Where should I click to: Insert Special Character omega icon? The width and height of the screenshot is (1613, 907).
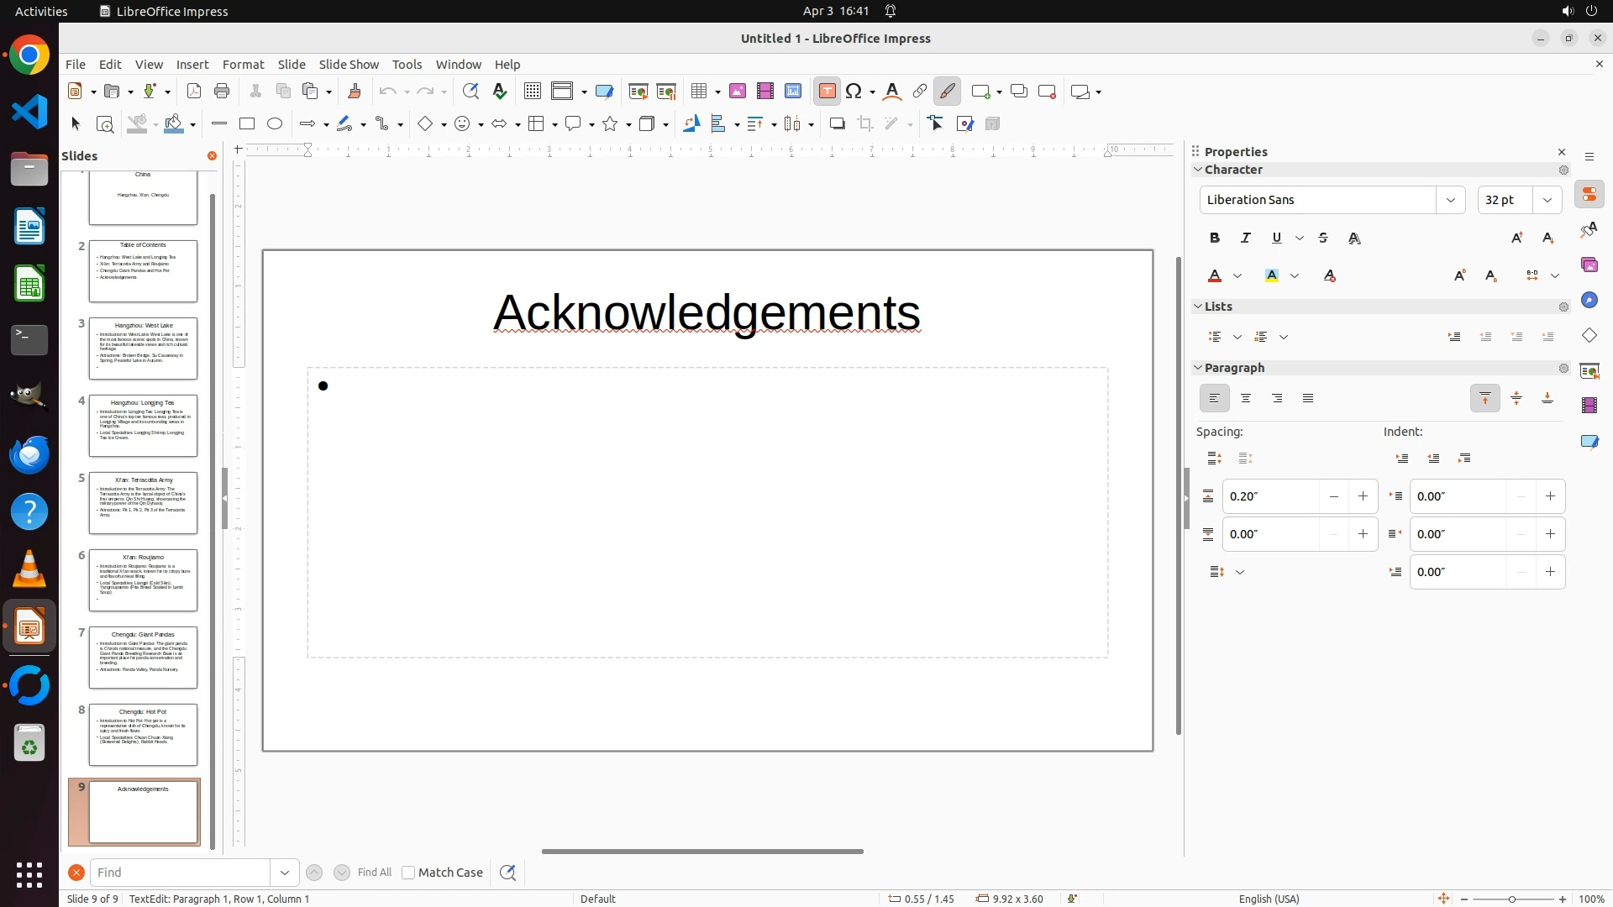[x=854, y=92]
